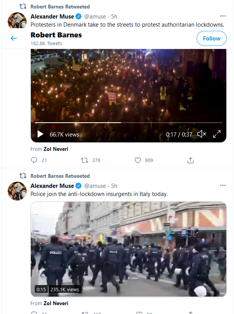This screenshot has height=314, width=234.
Task: Open @amuse handle on Denmark tweet
Action: (x=95, y=17)
